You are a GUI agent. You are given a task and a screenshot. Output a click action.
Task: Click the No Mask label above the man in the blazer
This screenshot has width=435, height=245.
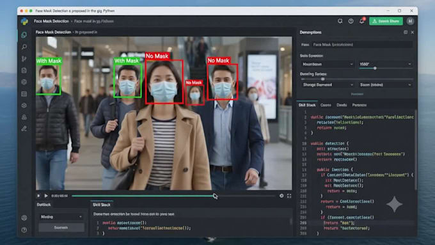click(219, 61)
